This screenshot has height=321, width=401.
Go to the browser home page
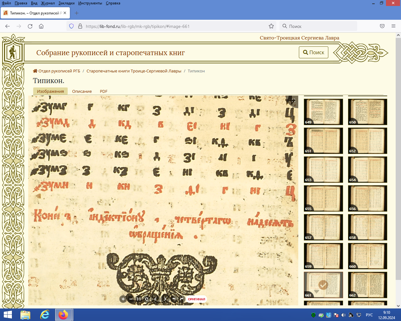tap(41, 26)
